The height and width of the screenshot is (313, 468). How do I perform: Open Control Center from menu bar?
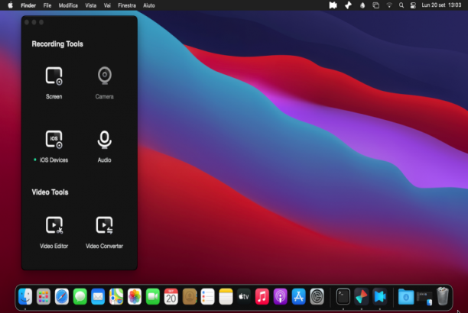point(413,5)
